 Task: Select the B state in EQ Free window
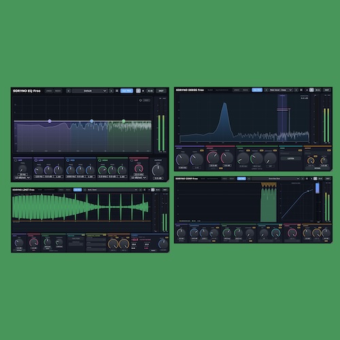click(x=143, y=91)
